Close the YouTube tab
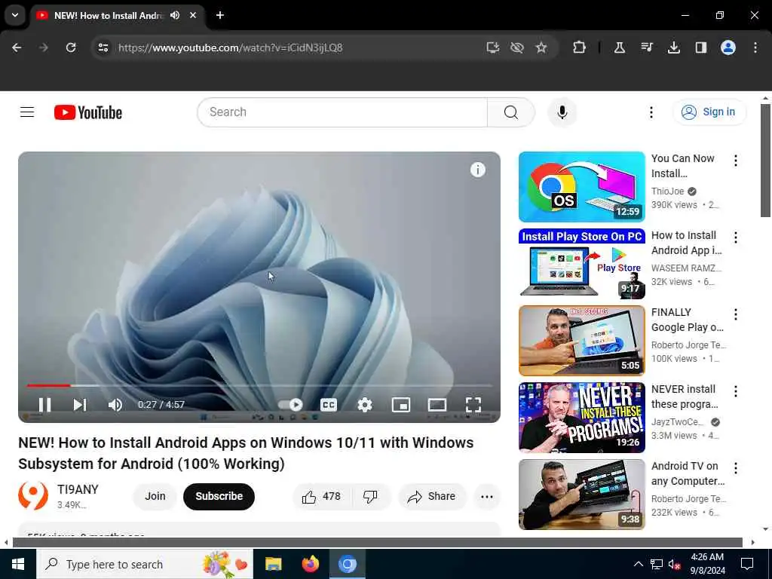Image resolution: width=772 pixels, height=579 pixels. (x=193, y=15)
